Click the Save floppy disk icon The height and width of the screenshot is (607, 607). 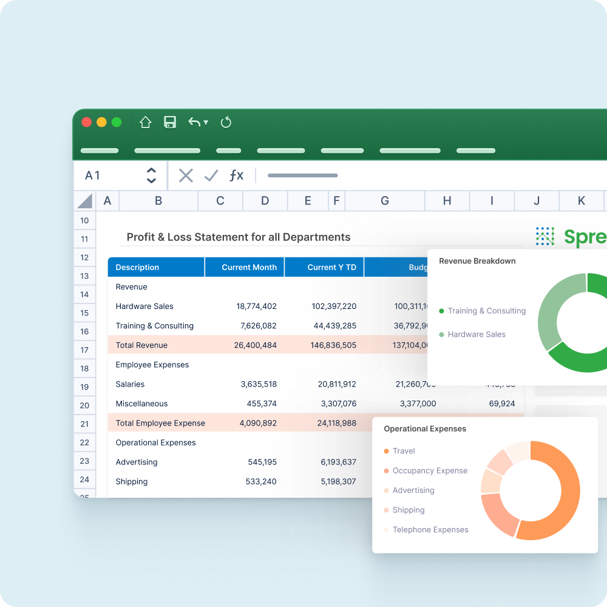click(x=170, y=123)
